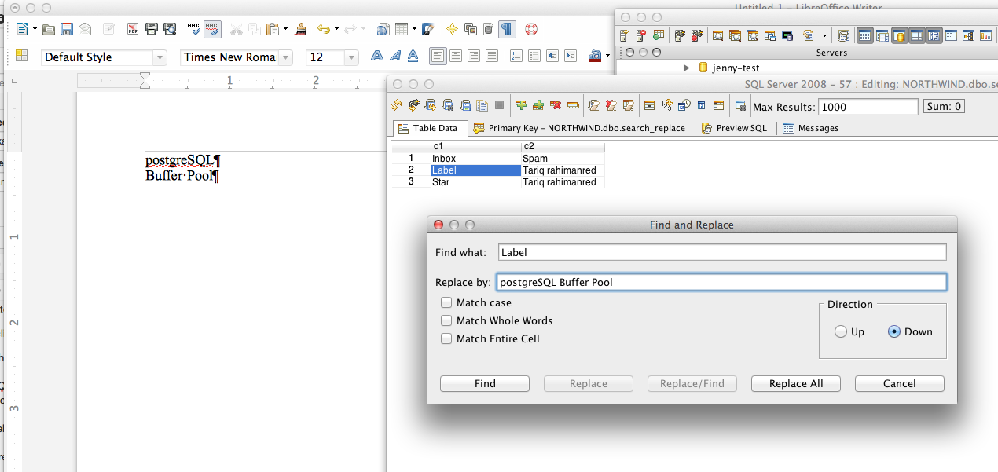Open the Times New Roman font dropdown

point(286,57)
